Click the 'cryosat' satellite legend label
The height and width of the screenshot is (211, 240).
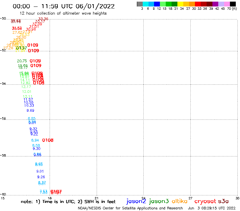pos(205,201)
